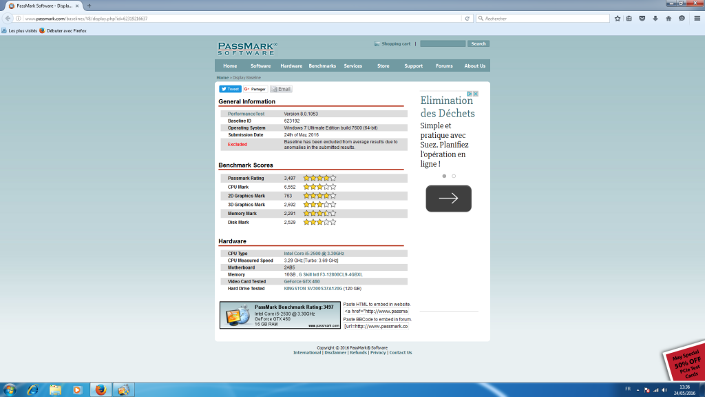Open the media player taskbar icon

point(77,390)
